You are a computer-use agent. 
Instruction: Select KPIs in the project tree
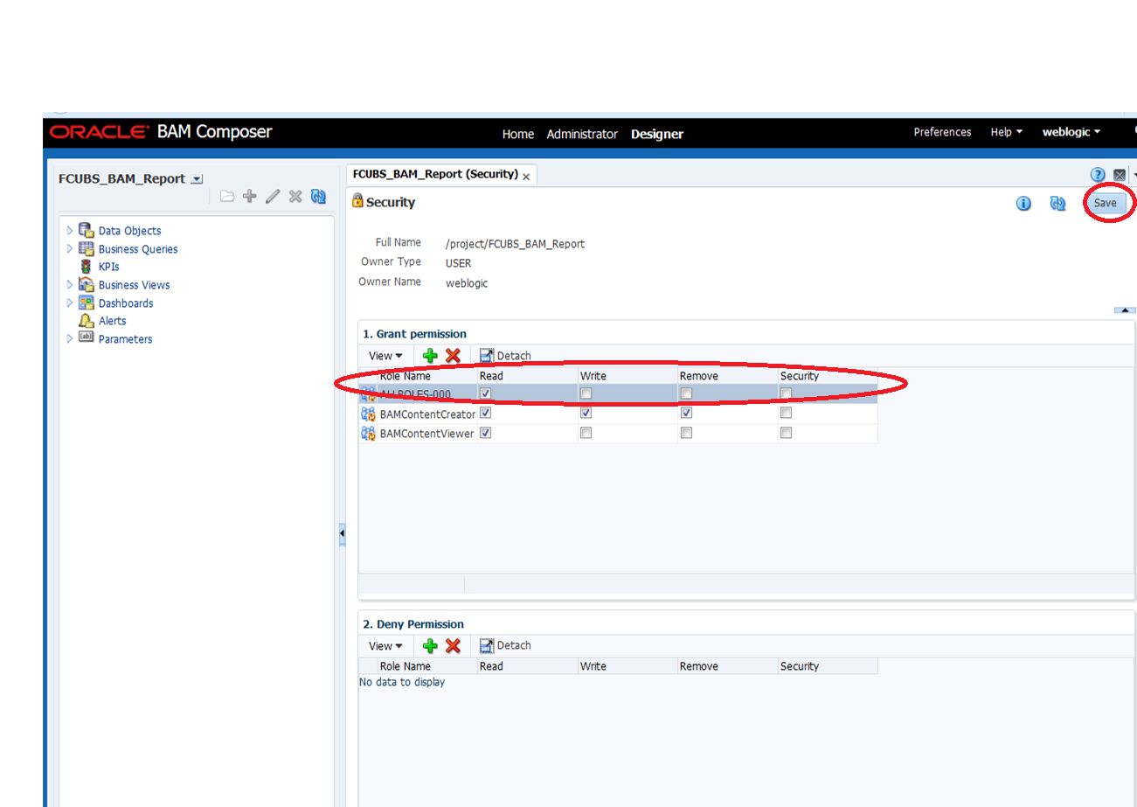109,267
